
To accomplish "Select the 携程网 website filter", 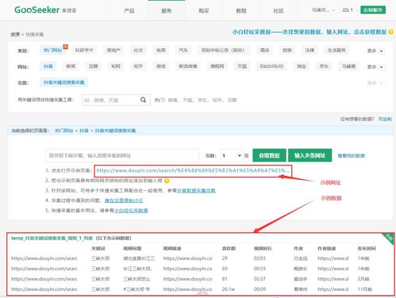I will 217,67.
